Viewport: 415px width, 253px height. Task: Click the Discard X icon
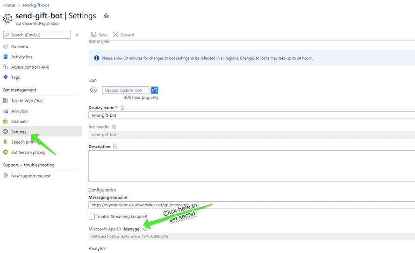tap(115, 35)
